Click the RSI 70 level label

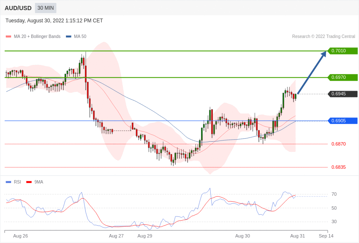click(x=334, y=194)
